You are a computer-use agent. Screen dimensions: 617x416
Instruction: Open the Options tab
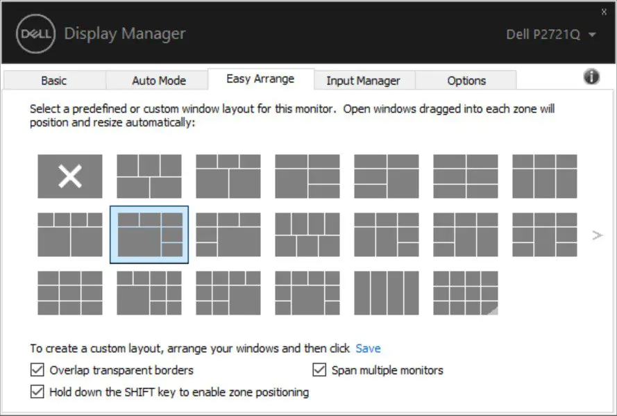click(x=466, y=81)
